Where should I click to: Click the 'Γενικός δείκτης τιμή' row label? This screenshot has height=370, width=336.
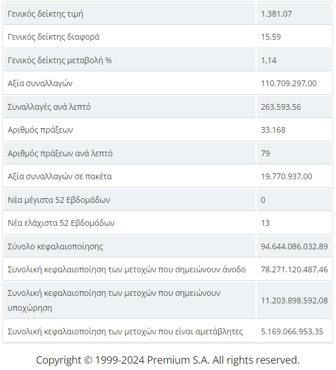(45, 14)
